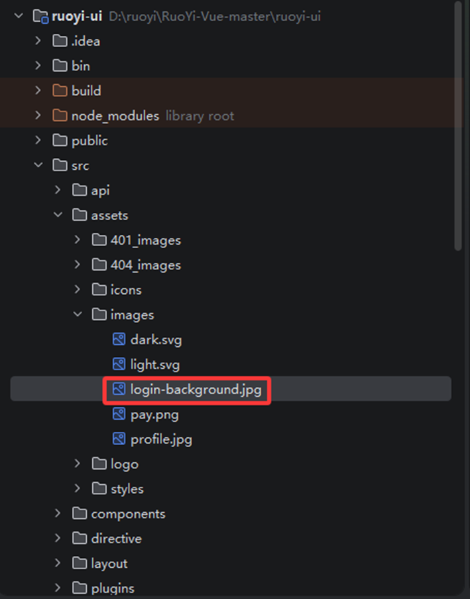Expand the 401_images folder
470x599 pixels.
click(77, 240)
